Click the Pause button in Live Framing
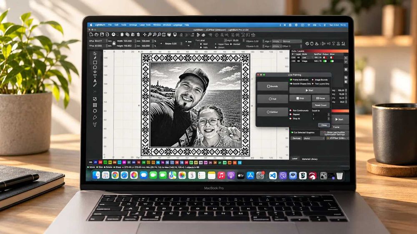 coord(320,98)
